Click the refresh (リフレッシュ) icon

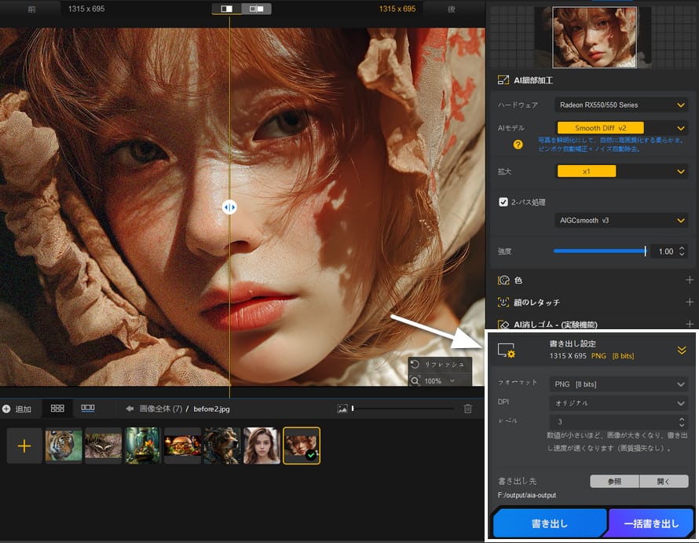tap(415, 365)
